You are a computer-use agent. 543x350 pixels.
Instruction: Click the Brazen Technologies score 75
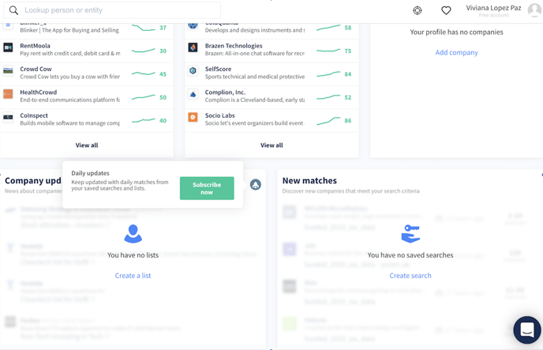click(348, 51)
